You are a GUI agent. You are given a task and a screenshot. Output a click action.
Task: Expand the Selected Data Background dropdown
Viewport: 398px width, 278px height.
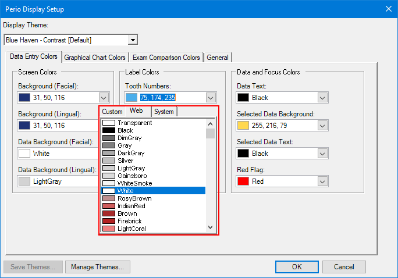(x=322, y=126)
